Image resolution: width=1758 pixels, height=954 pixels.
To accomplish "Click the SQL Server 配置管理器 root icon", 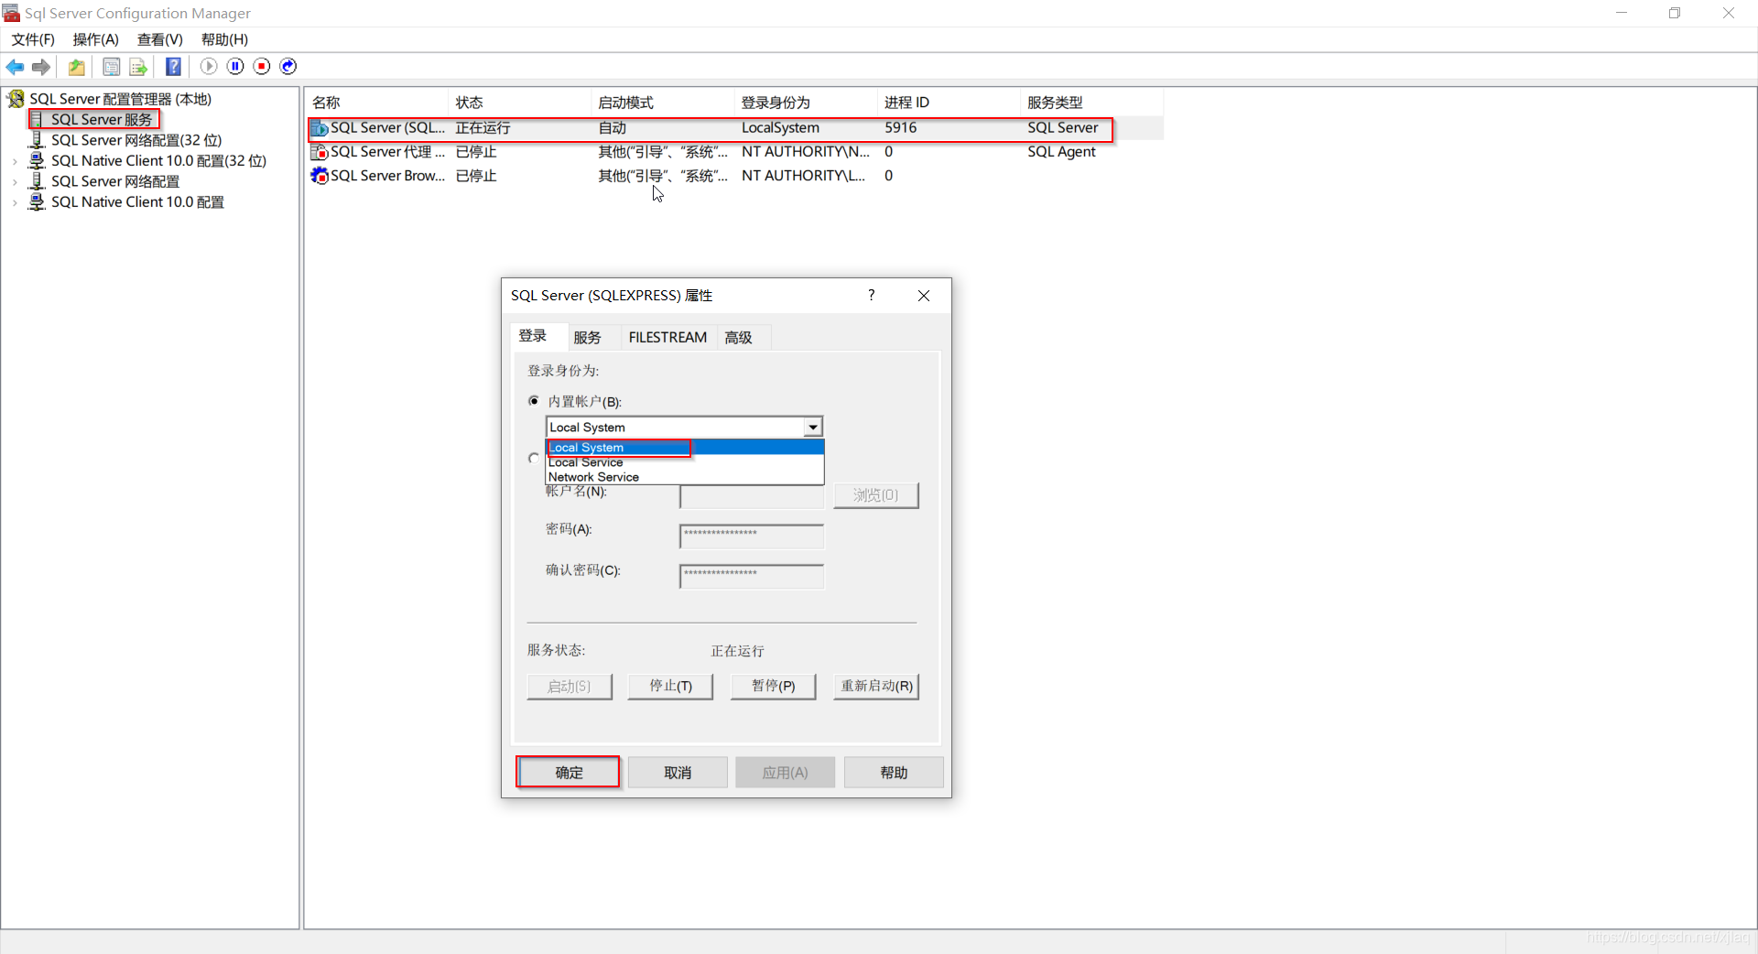I will (16, 99).
